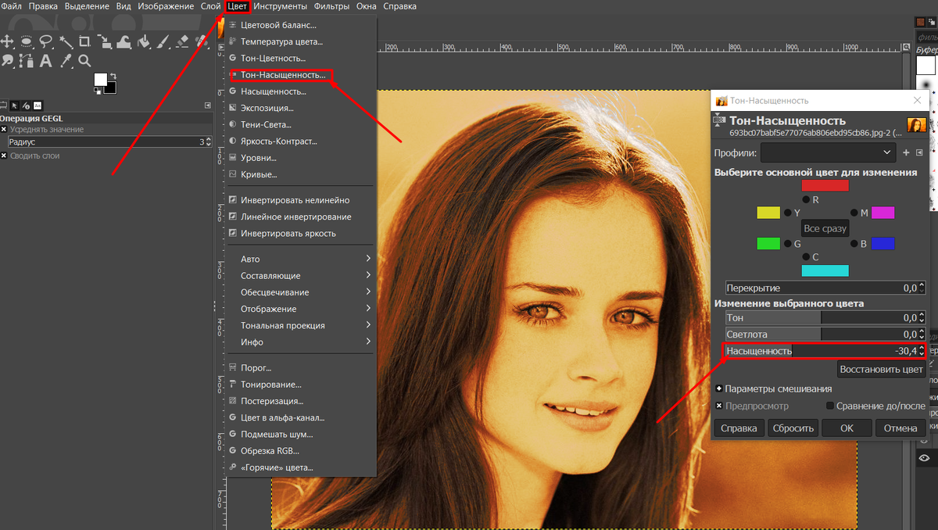Select the R radio button
The image size is (938, 530).
pyautogui.click(x=806, y=200)
